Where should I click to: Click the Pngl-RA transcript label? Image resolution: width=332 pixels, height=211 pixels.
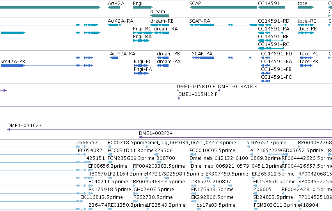[x=142, y=37]
